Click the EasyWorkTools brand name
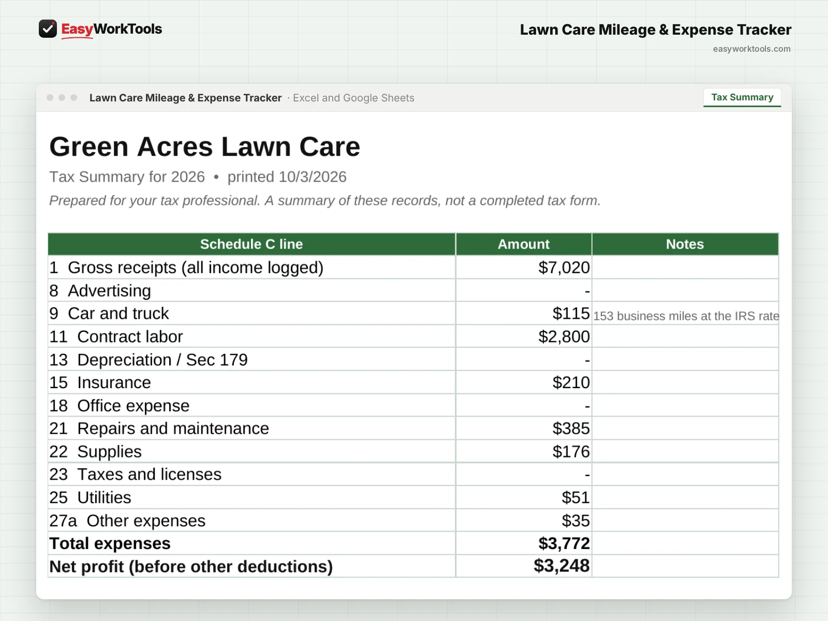Viewport: 828px width, 621px height. tap(112, 29)
